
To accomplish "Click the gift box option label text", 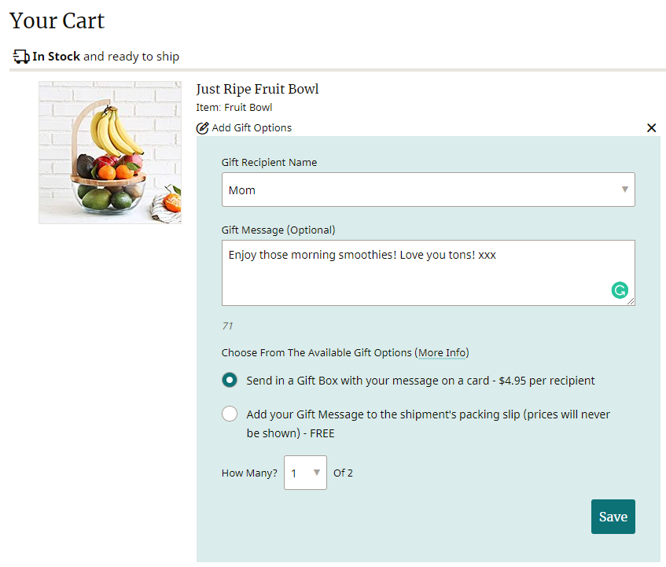I will [x=420, y=381].
